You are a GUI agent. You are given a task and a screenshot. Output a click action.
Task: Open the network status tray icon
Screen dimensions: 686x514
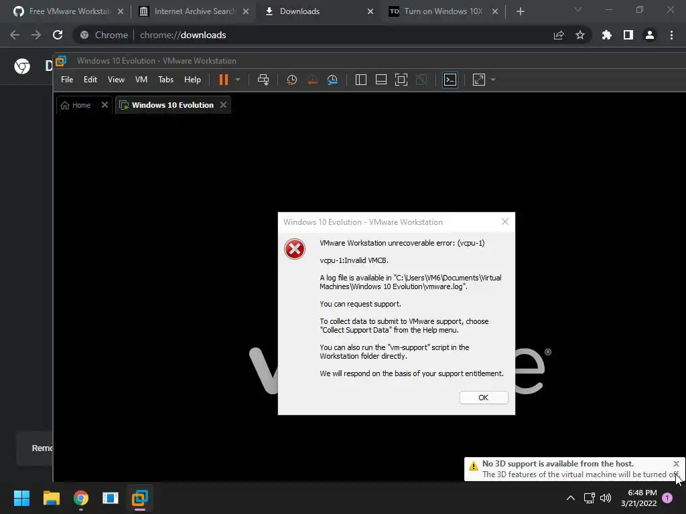590,498
